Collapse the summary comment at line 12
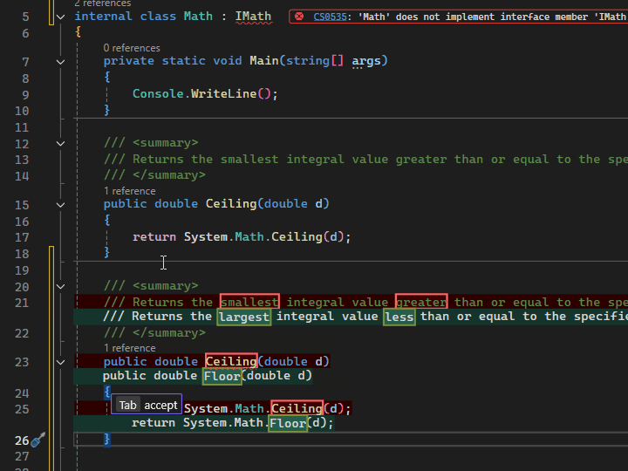 (x=60, y=143)
